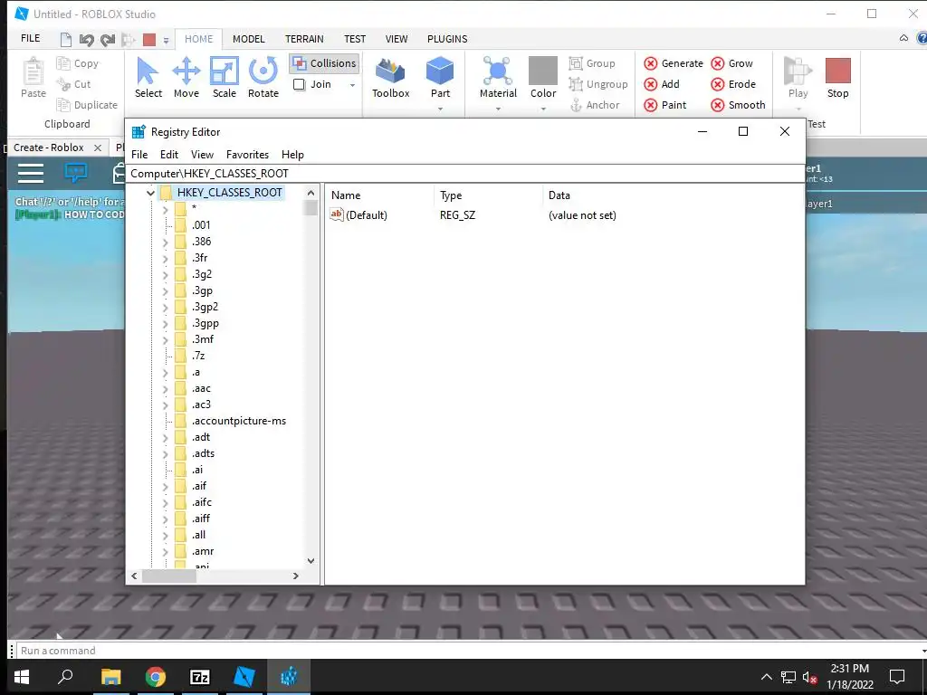Open Registry Editor Favorites menu
Image resolution: width=927 pixels, height=695 pixels.
point(247,154)
